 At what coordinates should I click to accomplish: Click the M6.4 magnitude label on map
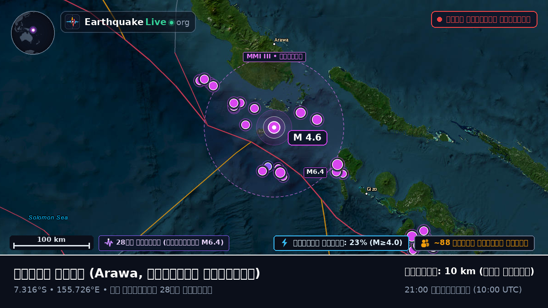coord(315,172)
